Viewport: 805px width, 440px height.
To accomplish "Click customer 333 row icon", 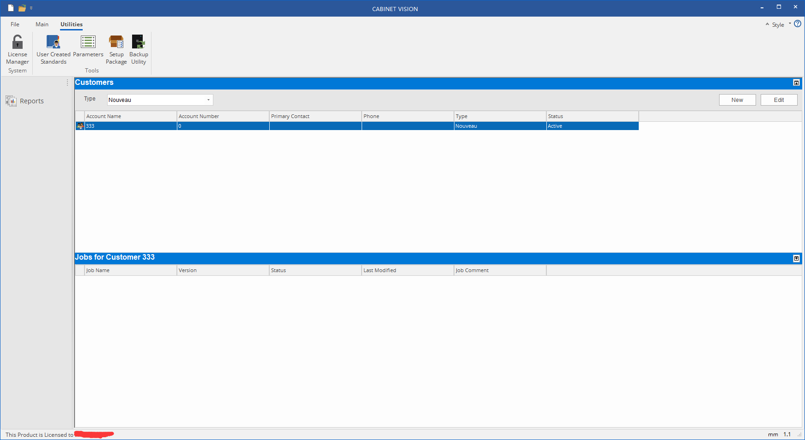I will coord(80,126).
